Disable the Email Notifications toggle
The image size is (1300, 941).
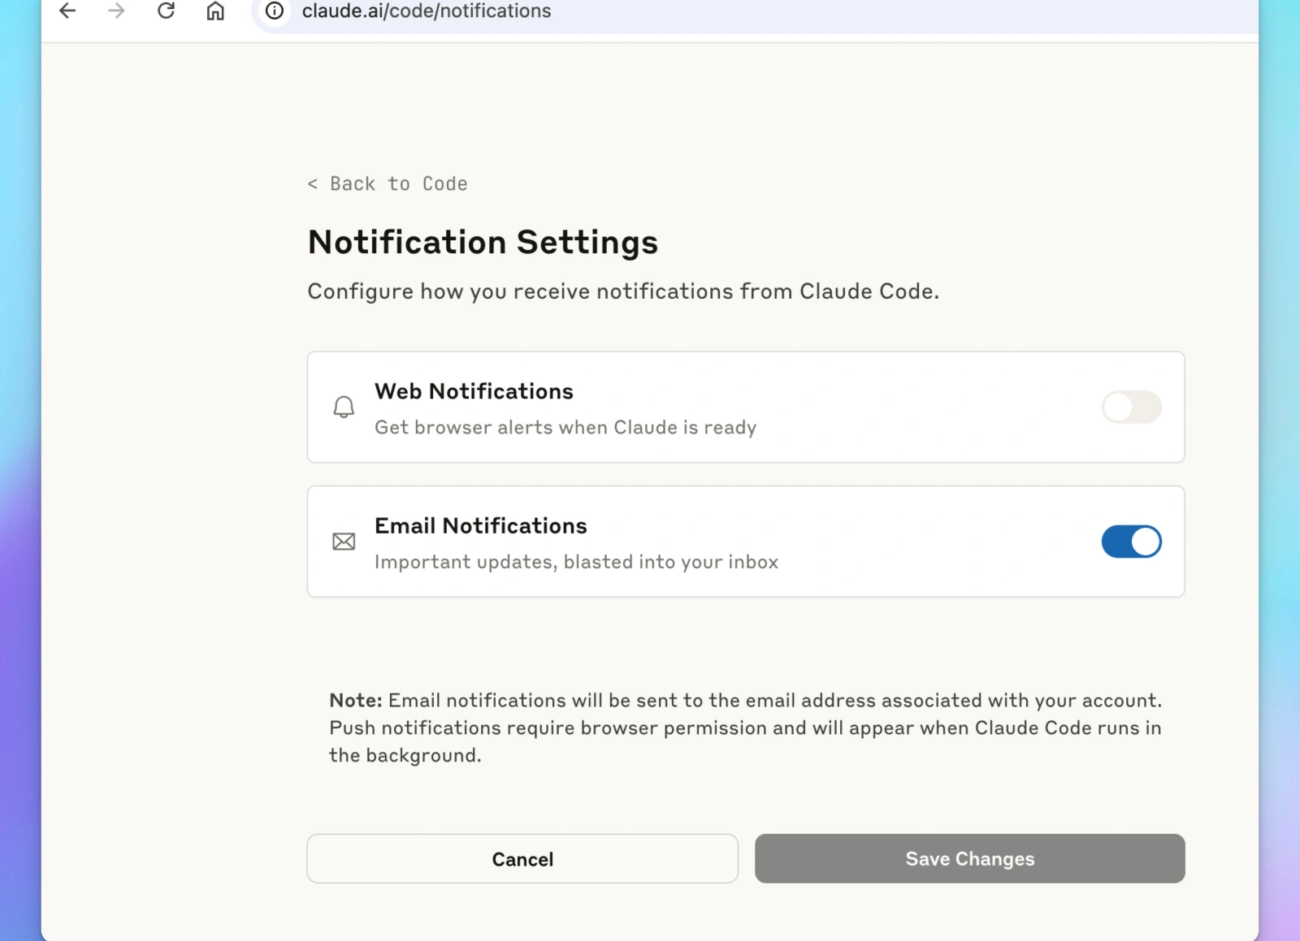pos(1131,542)
